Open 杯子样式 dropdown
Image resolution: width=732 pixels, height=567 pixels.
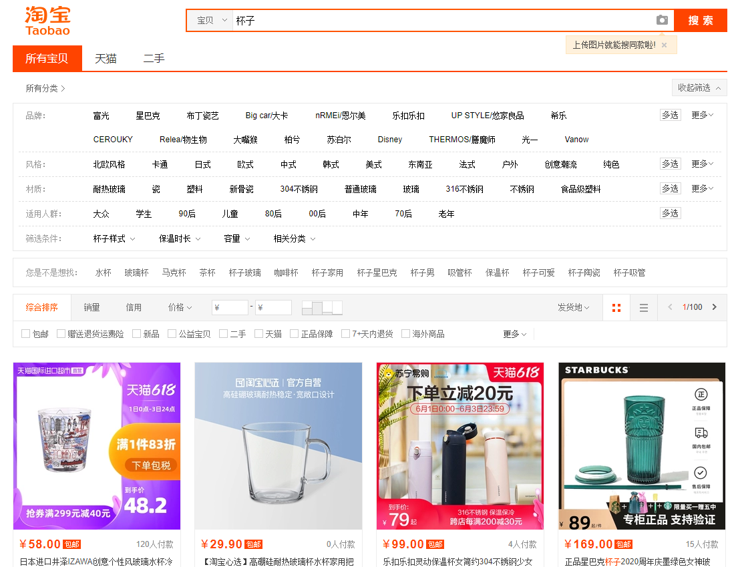pos(114,238)
